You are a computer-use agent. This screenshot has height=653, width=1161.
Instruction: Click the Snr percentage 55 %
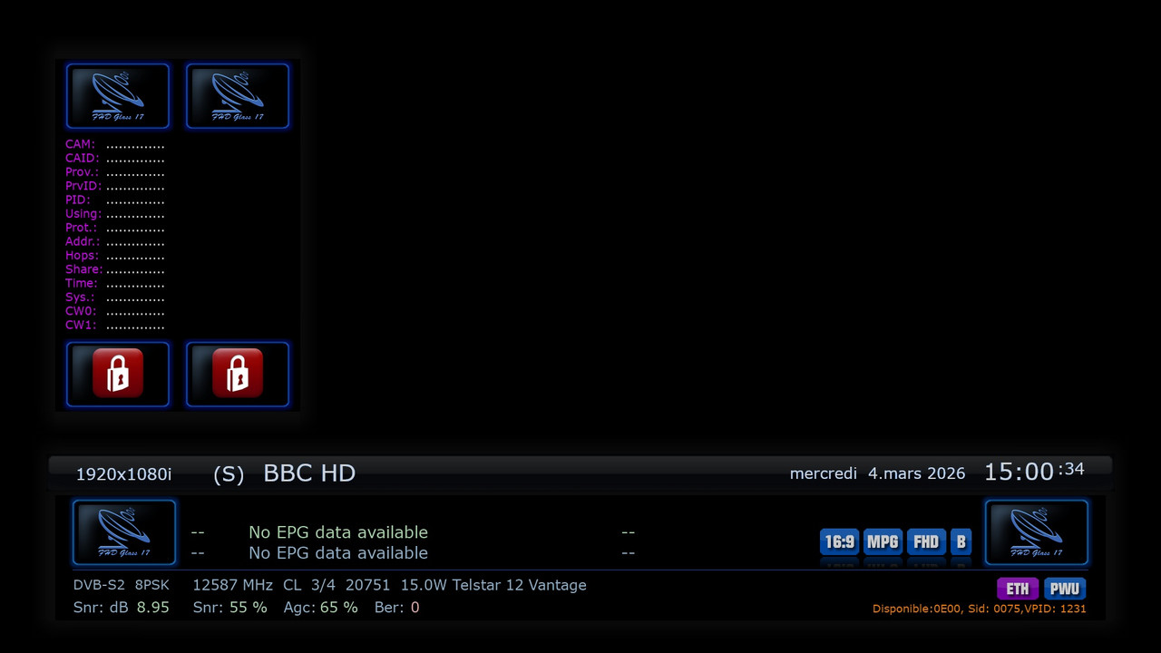click(249, 608)
